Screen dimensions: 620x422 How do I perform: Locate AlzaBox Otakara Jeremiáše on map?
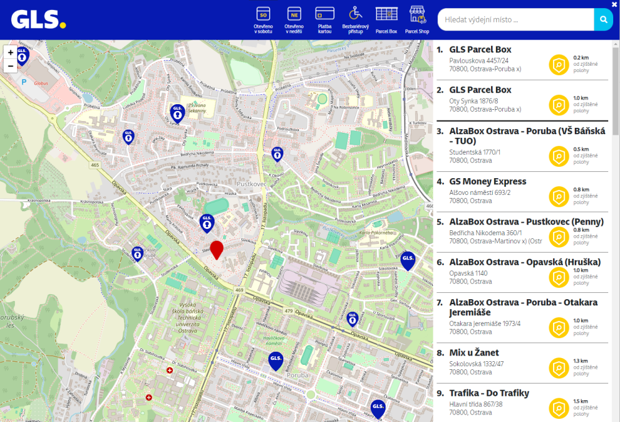559,328
